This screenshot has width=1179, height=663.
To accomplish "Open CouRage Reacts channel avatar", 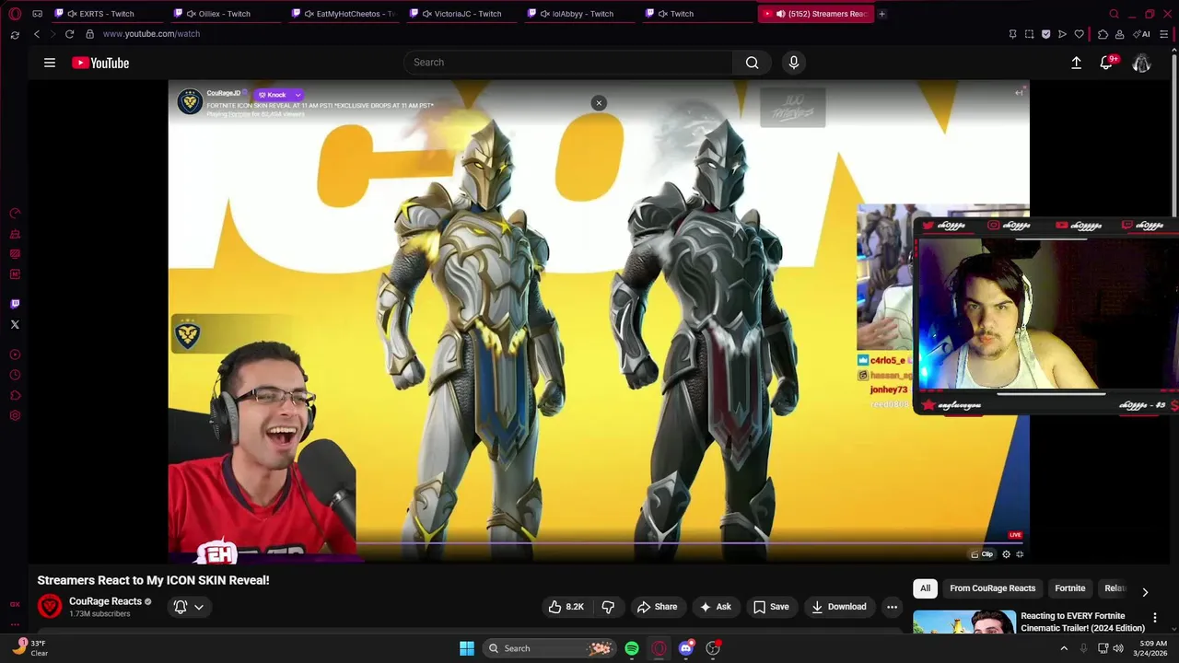I will pyautogui.click(x=50, y=606).
